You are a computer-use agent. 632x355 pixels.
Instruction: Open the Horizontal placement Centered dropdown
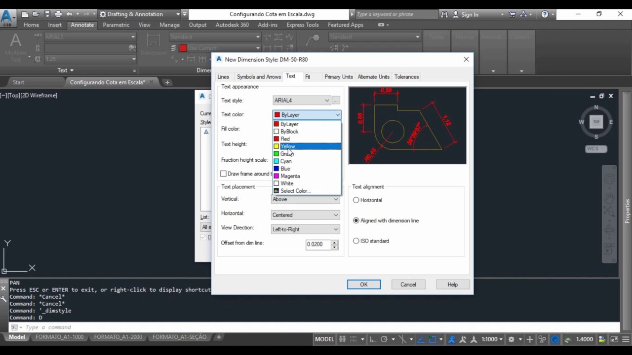tap(306, 215)
